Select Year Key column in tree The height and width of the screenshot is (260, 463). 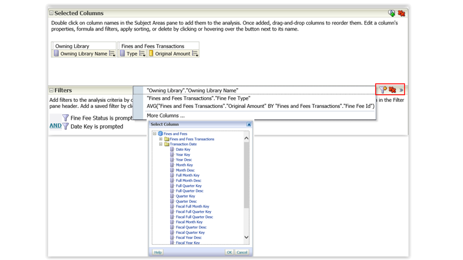[x=183, y=155]
